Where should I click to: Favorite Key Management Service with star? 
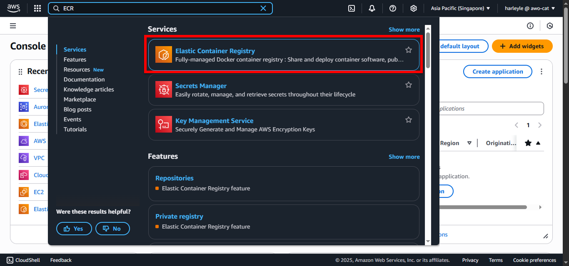(409, 120)
